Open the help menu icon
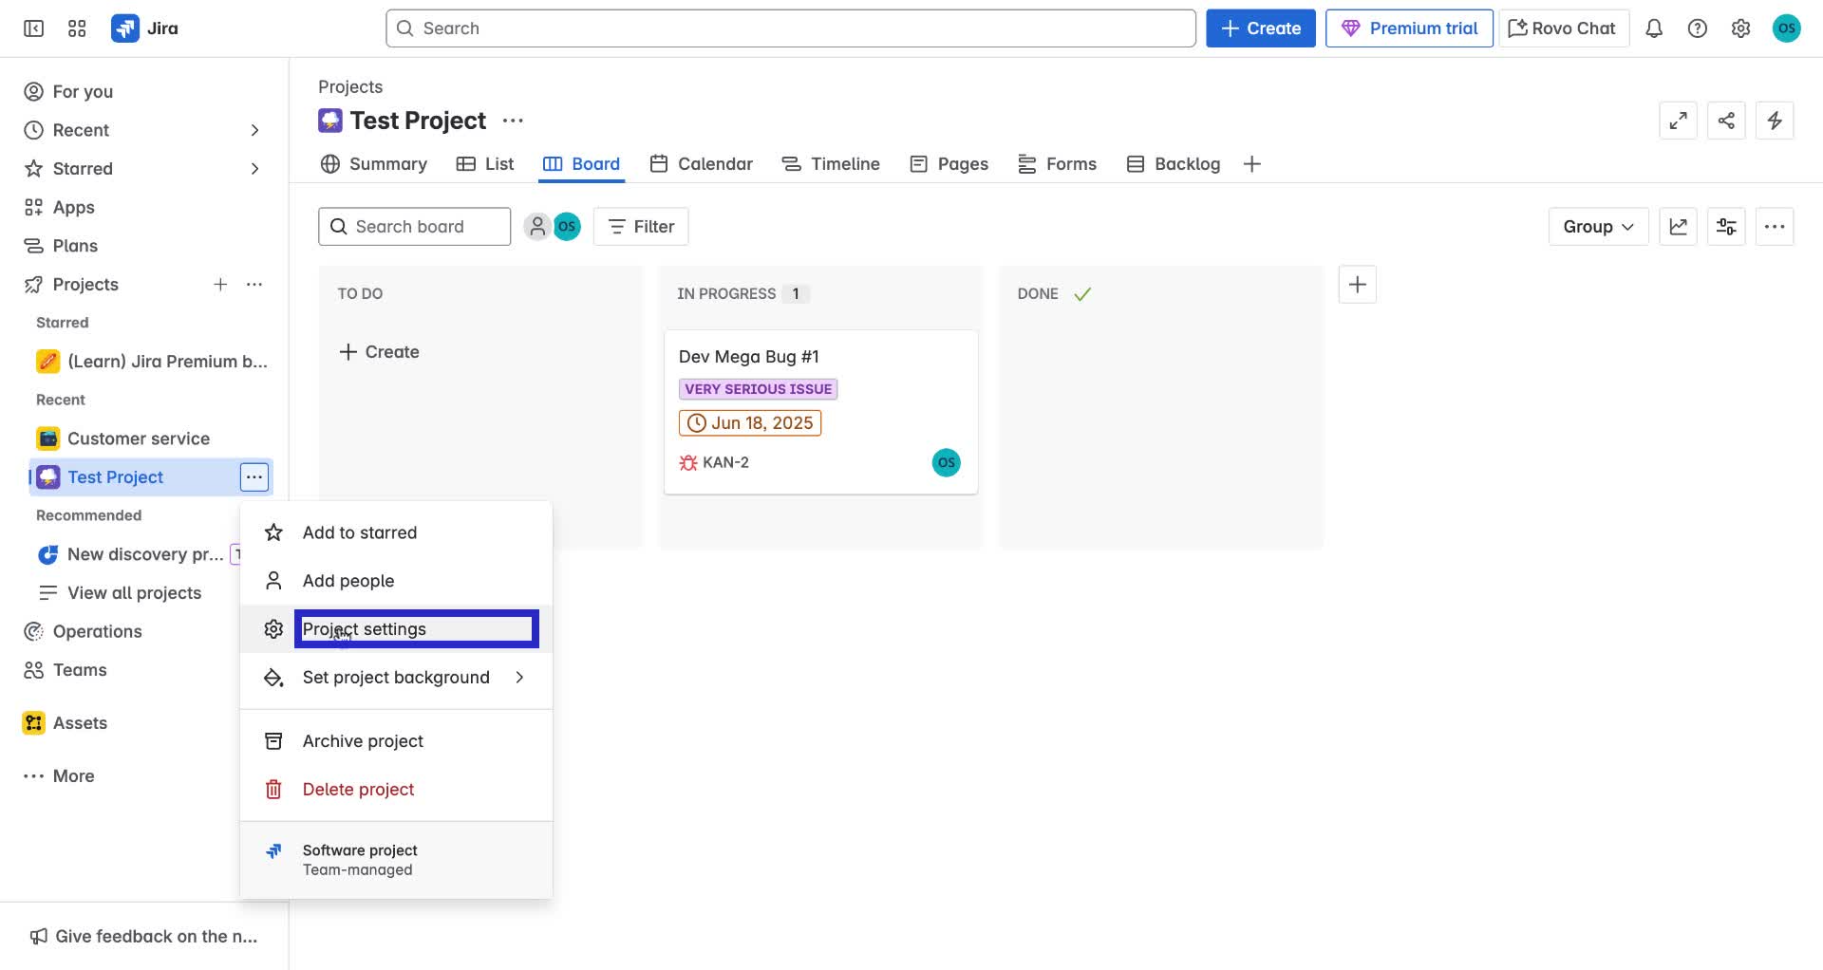This screenshot has width=1823, height=970. [x=1698, y=28]
